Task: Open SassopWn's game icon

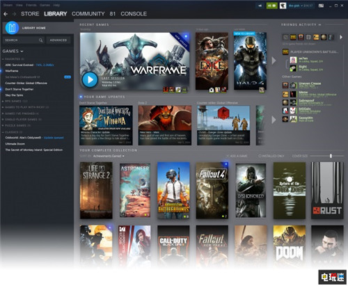Action: click(x=285, y=119)
